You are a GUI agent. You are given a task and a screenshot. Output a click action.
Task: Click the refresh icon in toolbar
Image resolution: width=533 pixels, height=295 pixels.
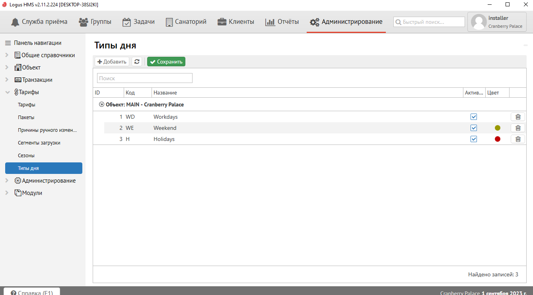pos(137,62)
